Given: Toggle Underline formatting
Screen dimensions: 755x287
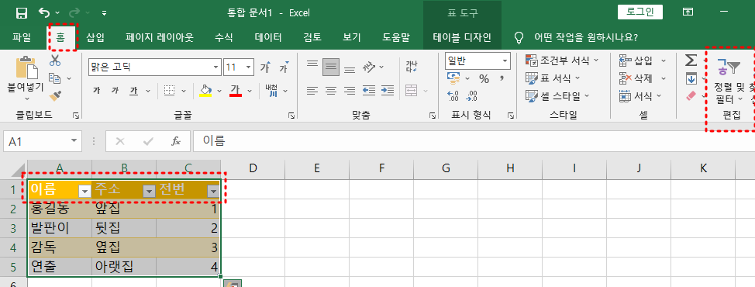Looking at the screenshot, I should coord(133,91).
